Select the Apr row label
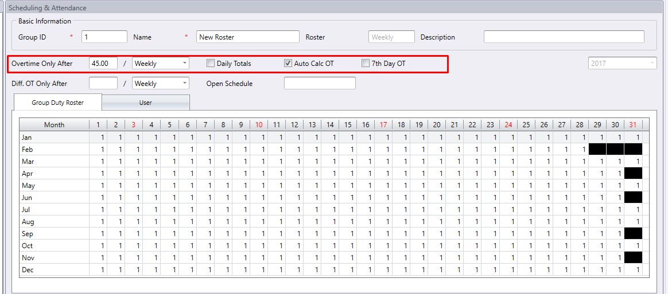This screenshot has width=668, height=294. (x=54, y=174)
